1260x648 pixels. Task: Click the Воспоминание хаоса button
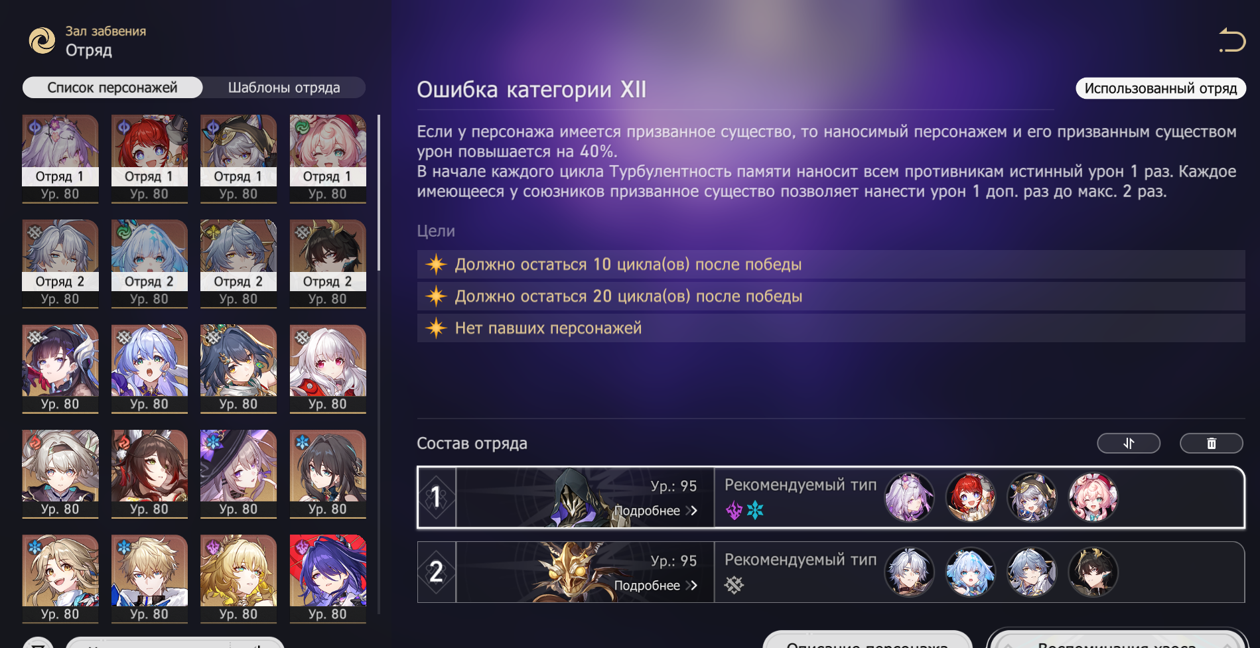(x=1117, y=641)
